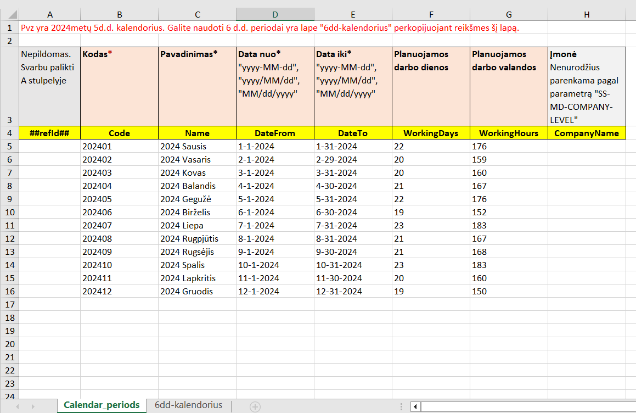Select column H header
Viewport: 636px width, 413px height.
click(587, 15)
